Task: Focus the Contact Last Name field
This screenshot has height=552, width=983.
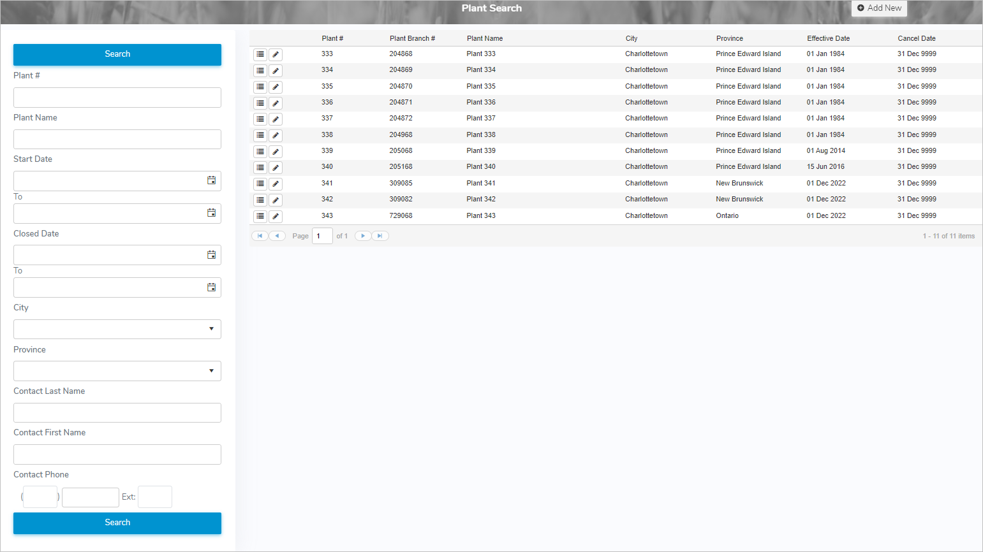Action: 117,412
